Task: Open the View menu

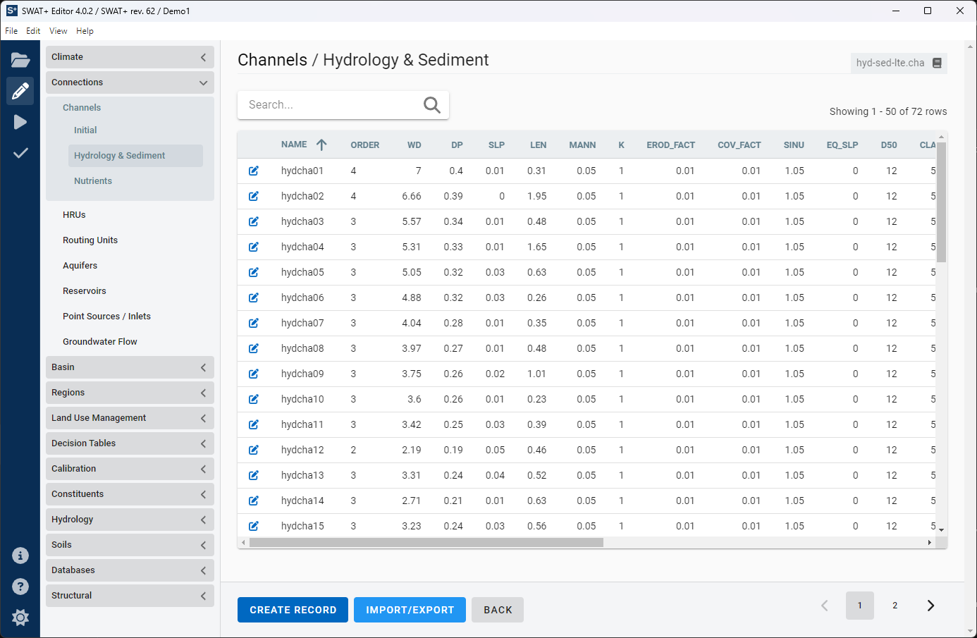Action: point(59,31)
